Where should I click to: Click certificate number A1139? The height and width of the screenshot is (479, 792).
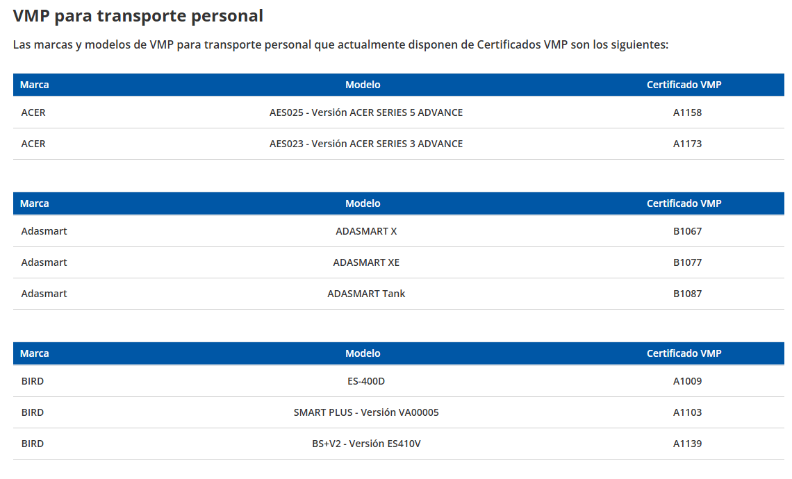tap(687, 444)
